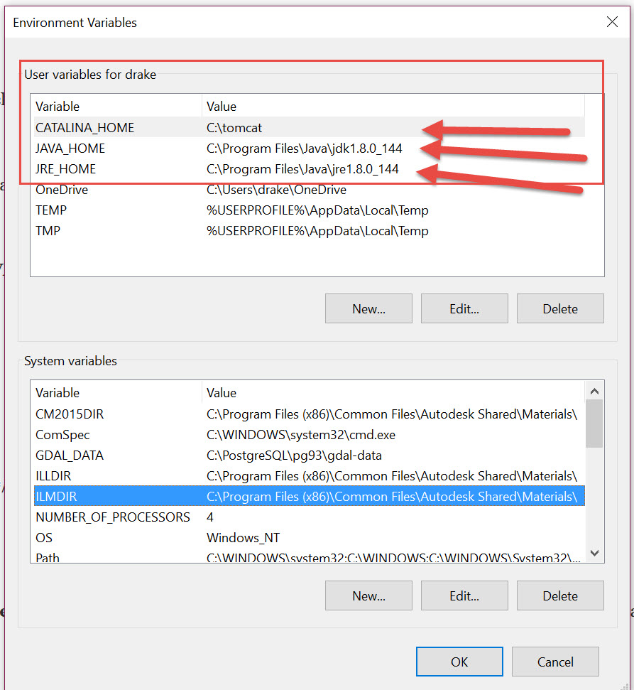This screenshot has width=634, height=690.
Task: Close the Environment Variables dialog
Action: click(x=612, y=22)
